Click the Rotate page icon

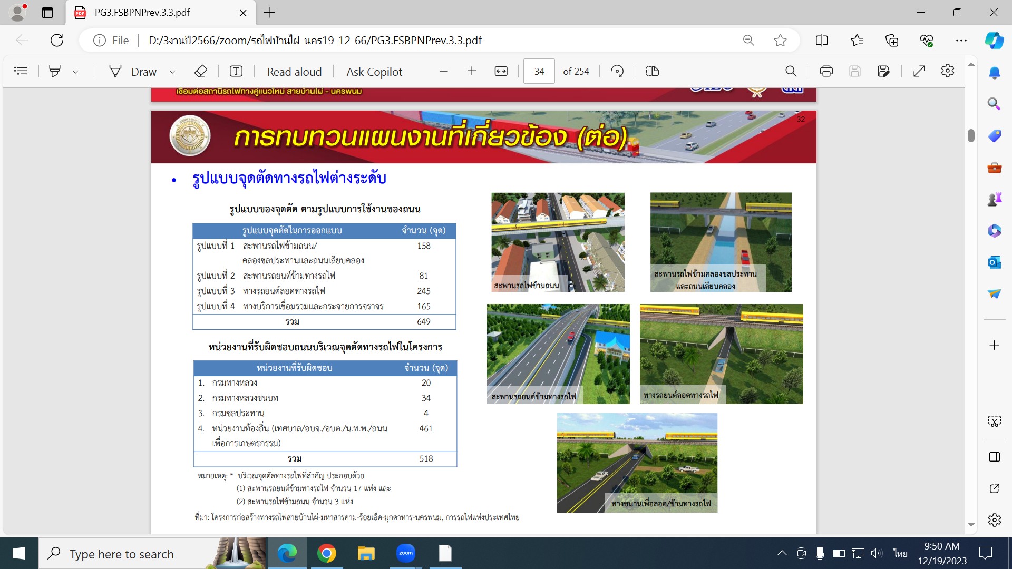pos(617,71)
